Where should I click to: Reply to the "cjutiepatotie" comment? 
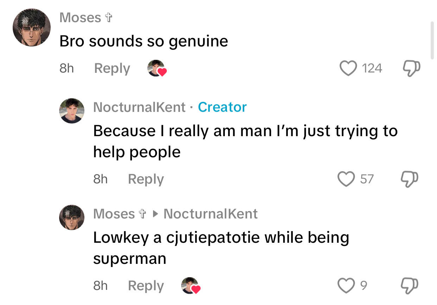146,286
